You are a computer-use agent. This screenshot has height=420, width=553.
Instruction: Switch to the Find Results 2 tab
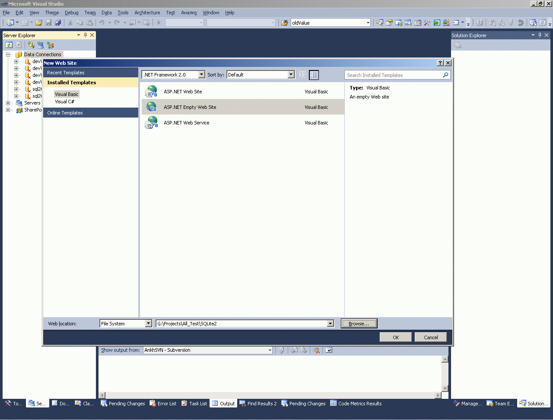click(258, 404)
